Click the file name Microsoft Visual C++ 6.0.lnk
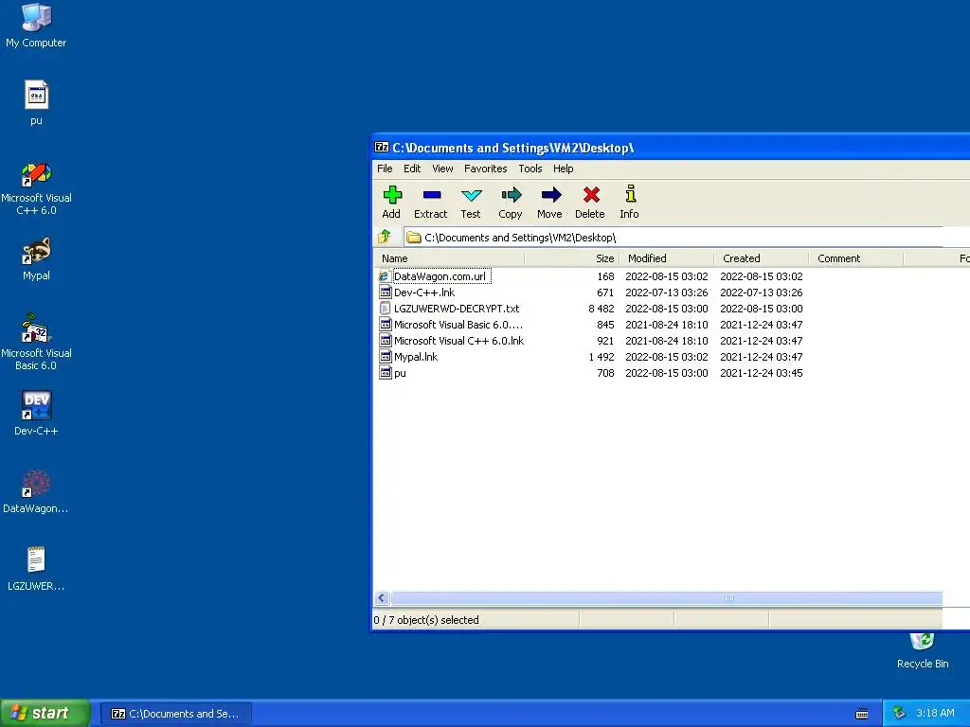This screenshot has height=727, width=970. click(459, 341)
